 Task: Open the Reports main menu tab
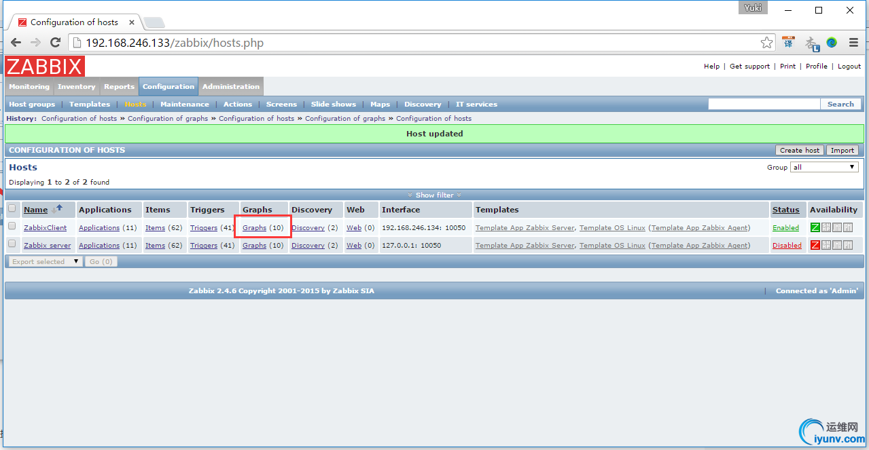pos(120,87)
